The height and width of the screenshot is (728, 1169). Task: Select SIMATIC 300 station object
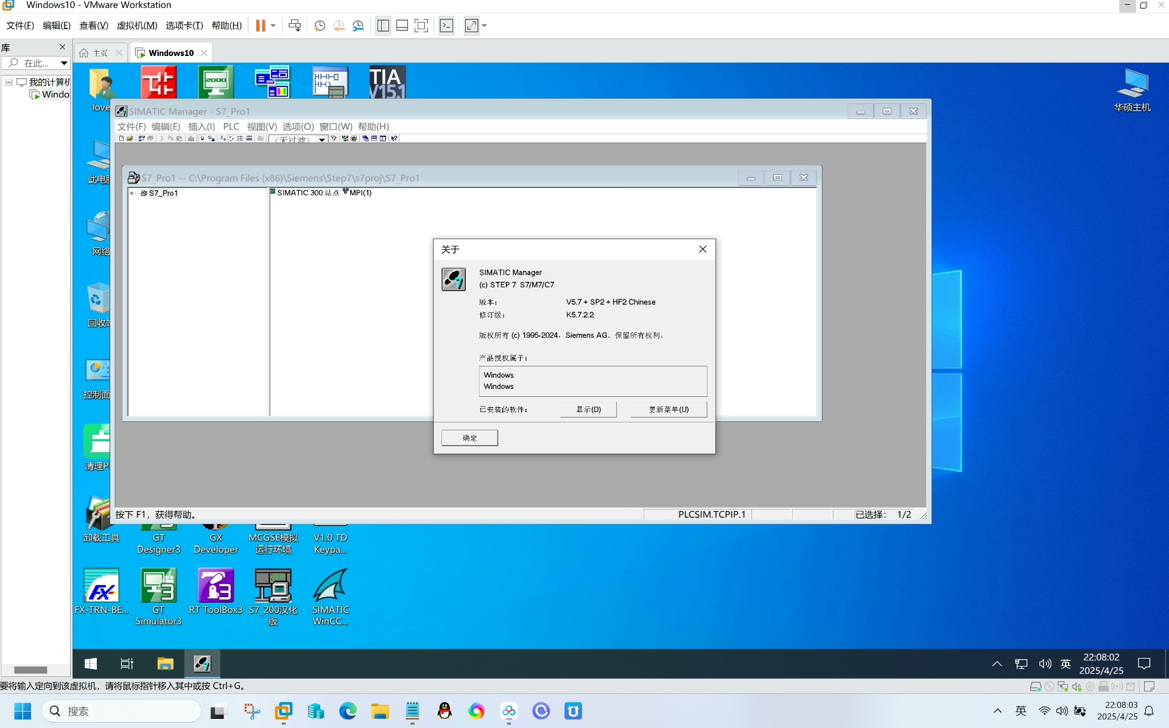[304, 193]
